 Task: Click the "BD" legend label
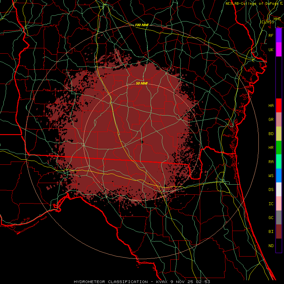[x=271, y=134]
